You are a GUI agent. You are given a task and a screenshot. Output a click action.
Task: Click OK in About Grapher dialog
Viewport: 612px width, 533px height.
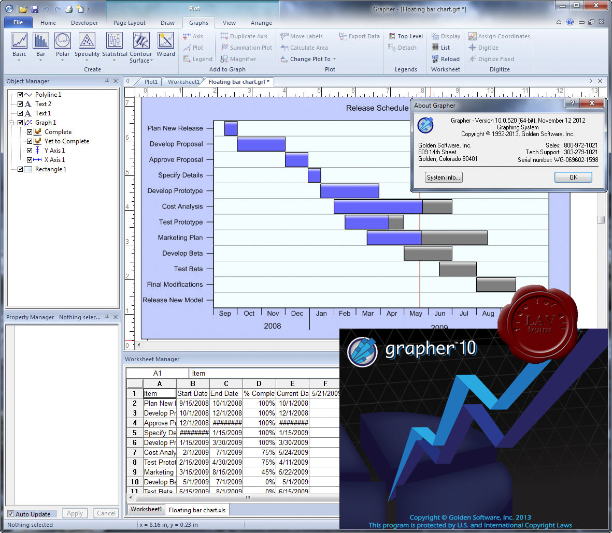pos(573,177)
